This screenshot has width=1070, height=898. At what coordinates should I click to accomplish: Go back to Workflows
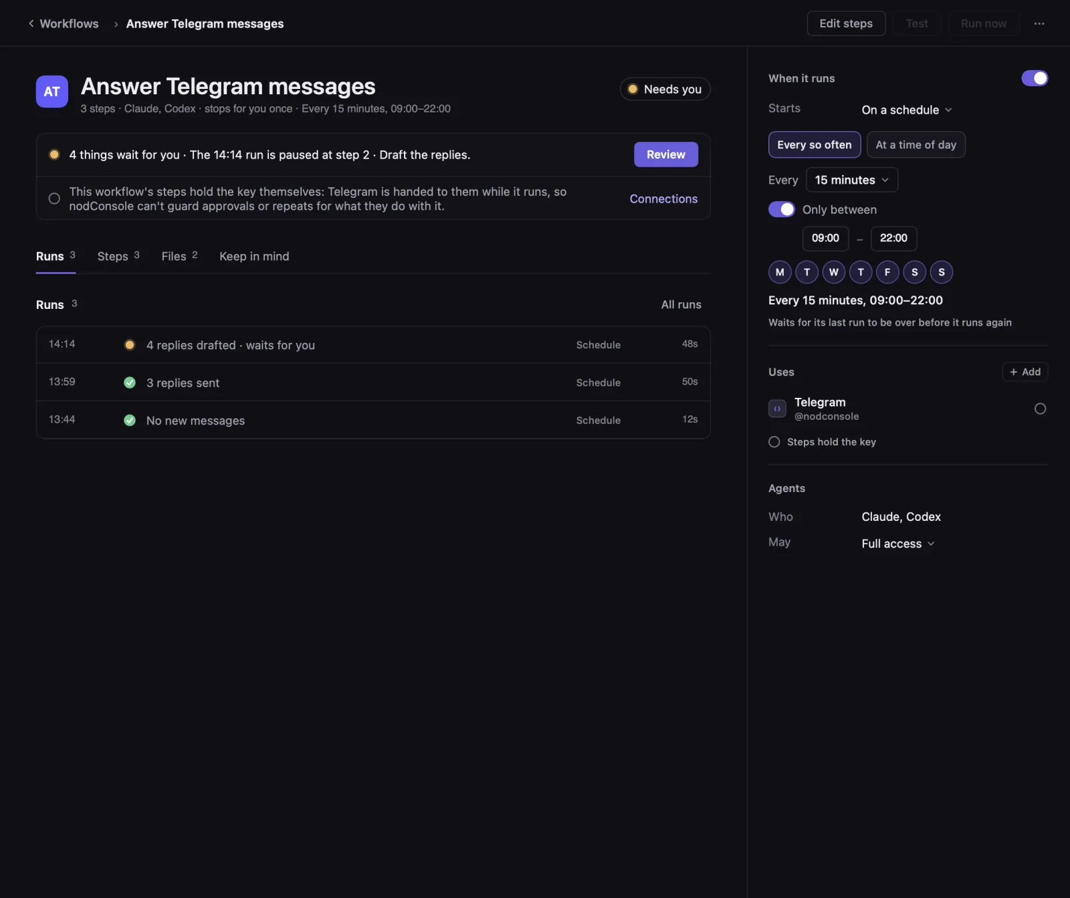64,23
